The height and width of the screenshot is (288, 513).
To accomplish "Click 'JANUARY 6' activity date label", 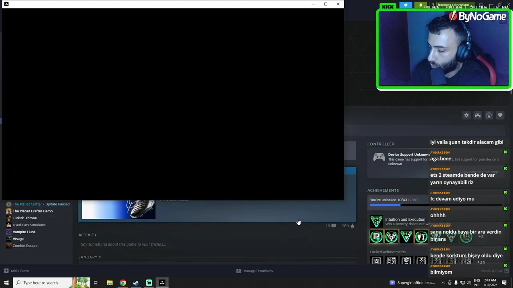I will click(x=90, y=257).
